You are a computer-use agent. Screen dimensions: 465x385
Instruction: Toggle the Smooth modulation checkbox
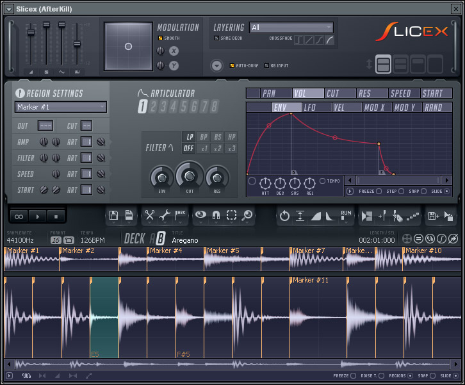coord(160,38)
